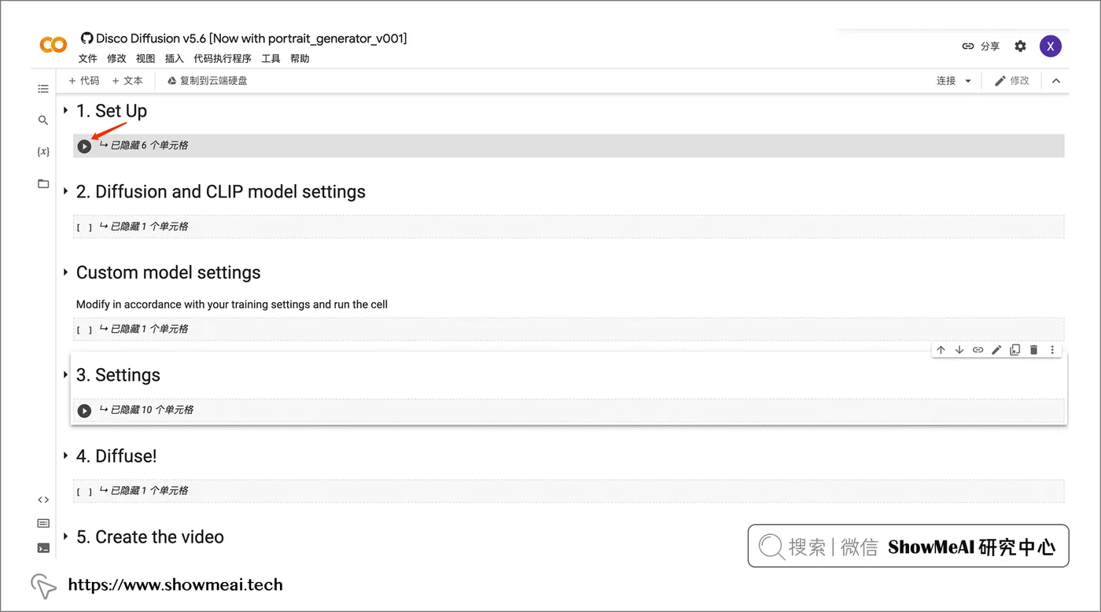
Task: Copy link to the selected cell
Action: pyautogui.click(x=978, y=350)
